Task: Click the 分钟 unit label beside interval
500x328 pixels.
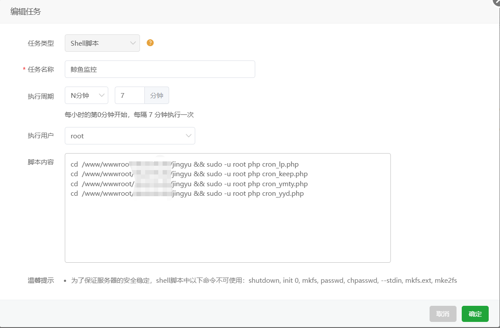Action: click(157, 95)
